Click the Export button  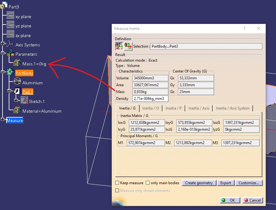click(x=226, y=183)
